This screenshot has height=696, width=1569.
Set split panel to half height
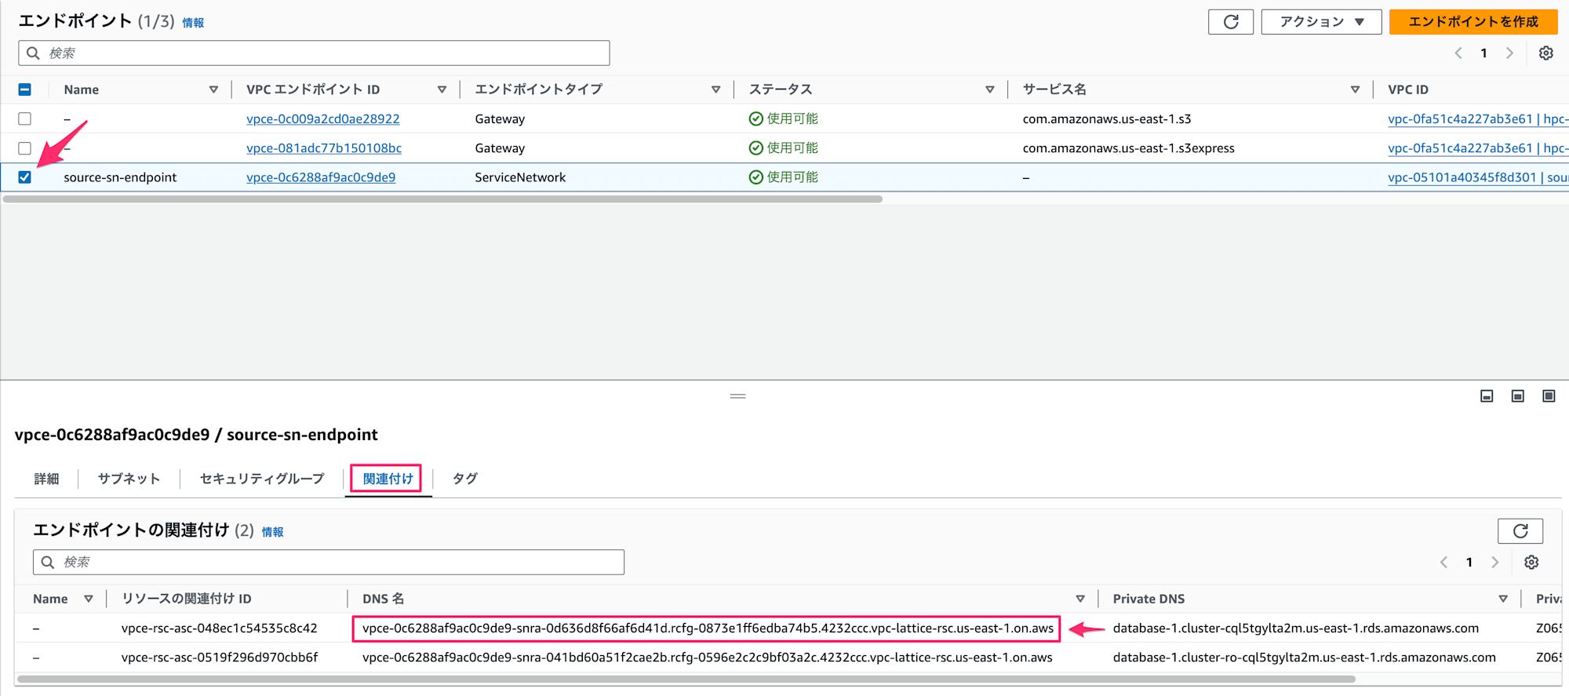1518,396
